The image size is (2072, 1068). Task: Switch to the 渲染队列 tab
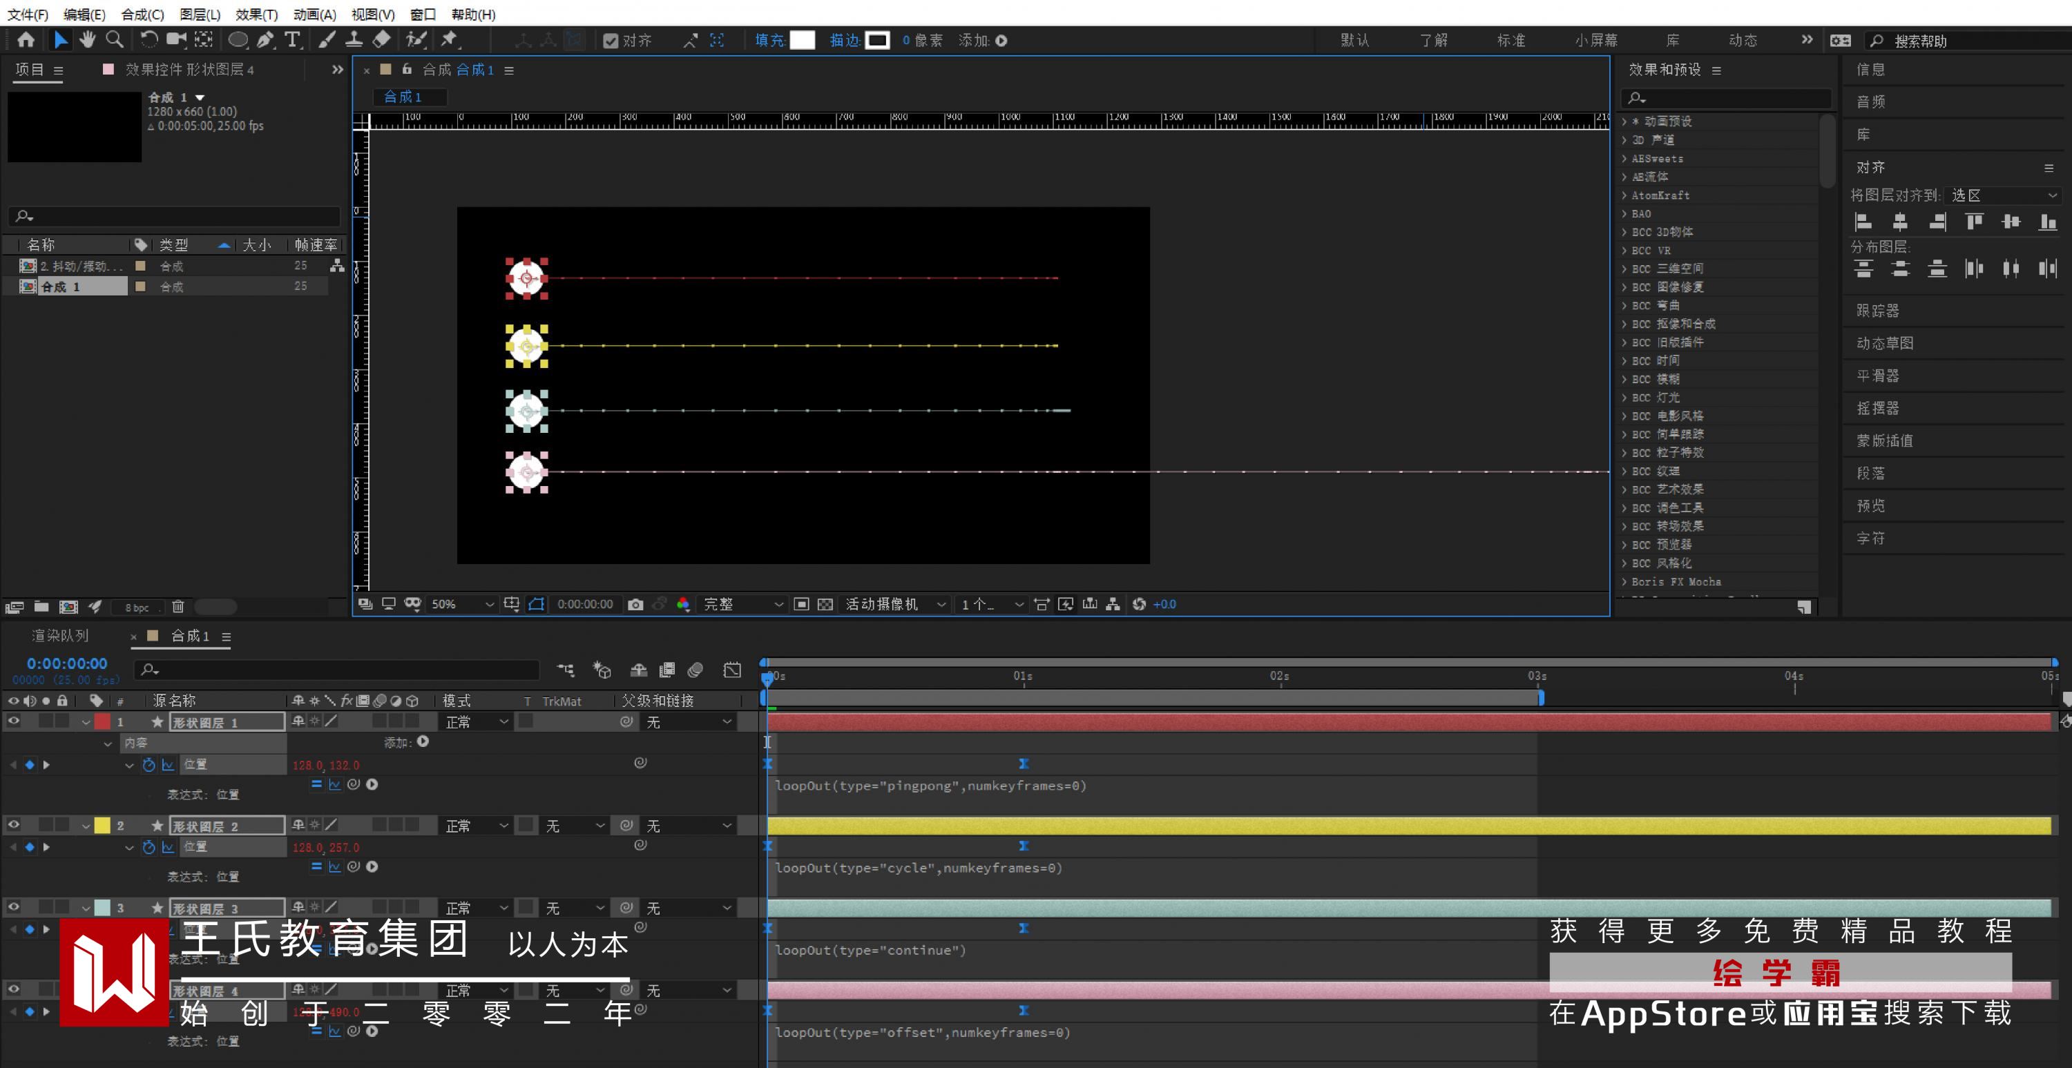tap(60, 635)
